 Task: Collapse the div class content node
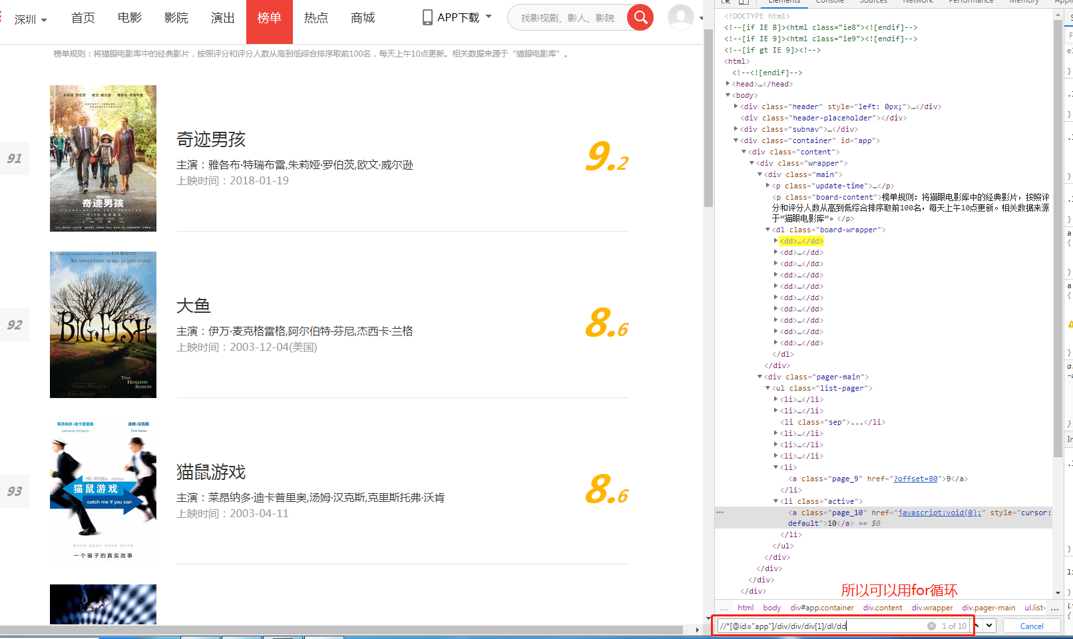[744, 152]
